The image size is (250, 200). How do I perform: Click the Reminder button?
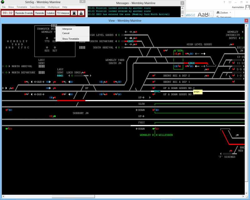pos(40,13)
